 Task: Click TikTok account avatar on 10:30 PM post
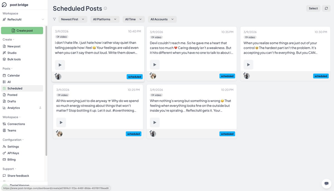247,76
